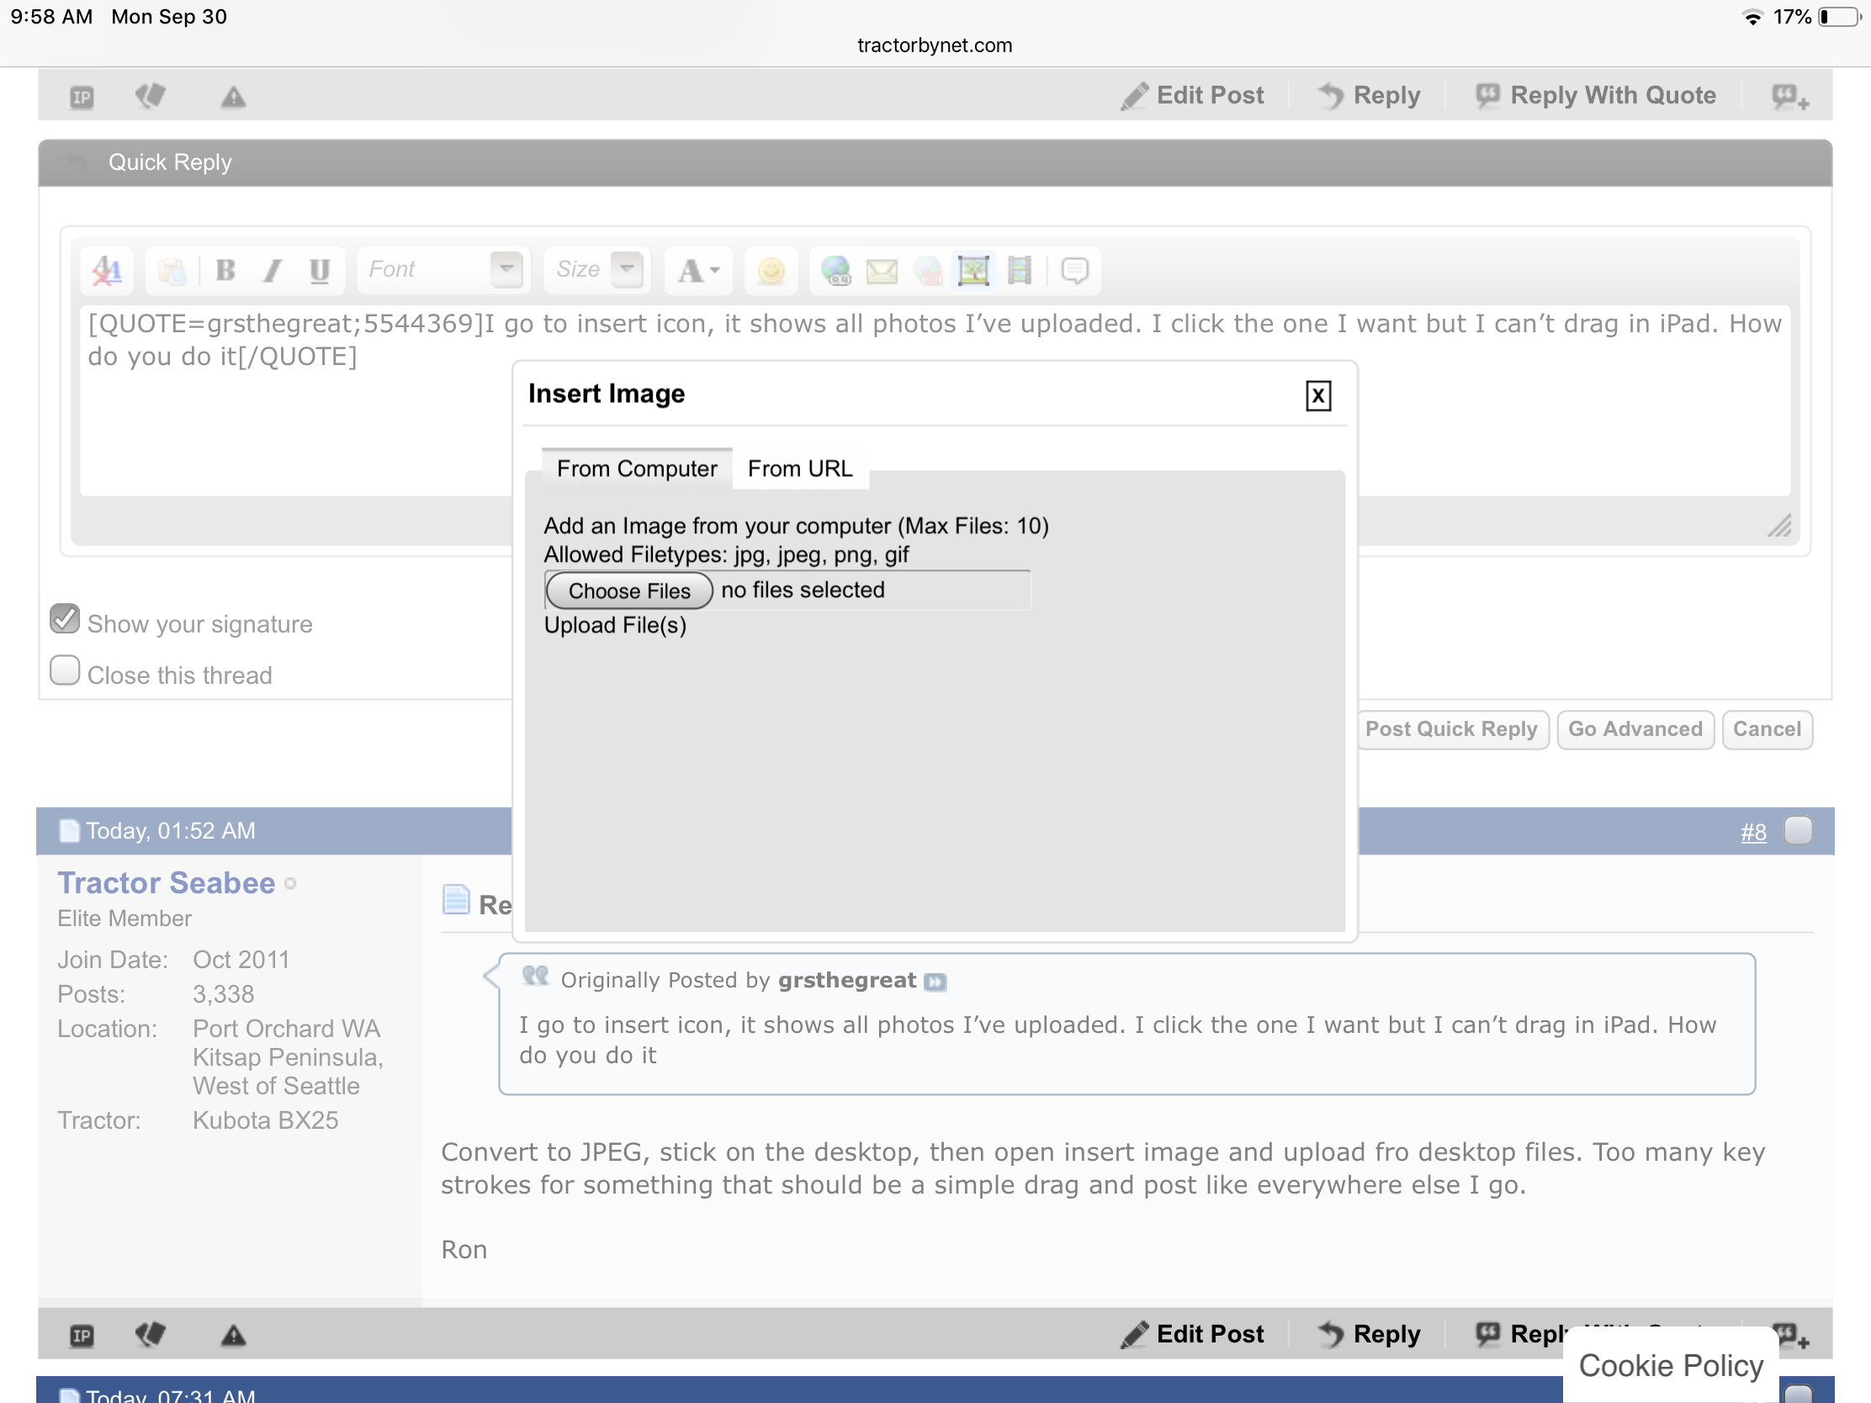Click the insert video filmstrip icon
The image size is (1871, 1403).
point(1020,271)
